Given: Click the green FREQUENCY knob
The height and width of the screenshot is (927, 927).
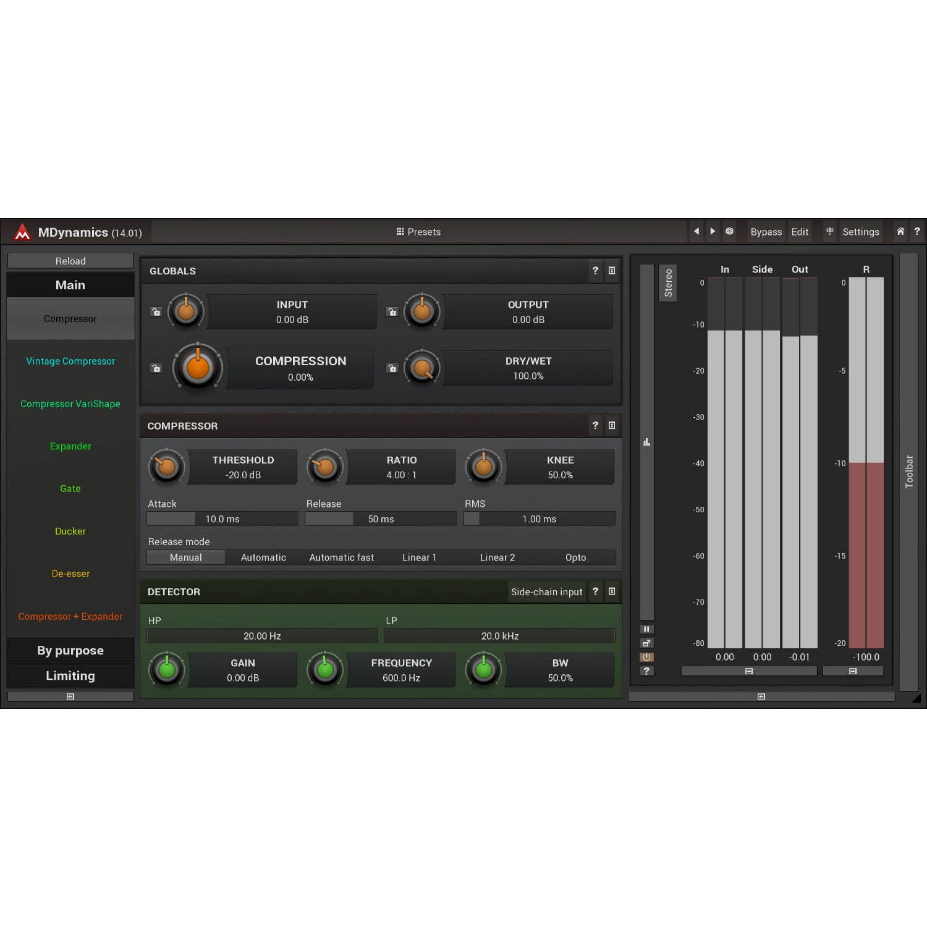Looking at the screenshot, I should pos(325,669).
